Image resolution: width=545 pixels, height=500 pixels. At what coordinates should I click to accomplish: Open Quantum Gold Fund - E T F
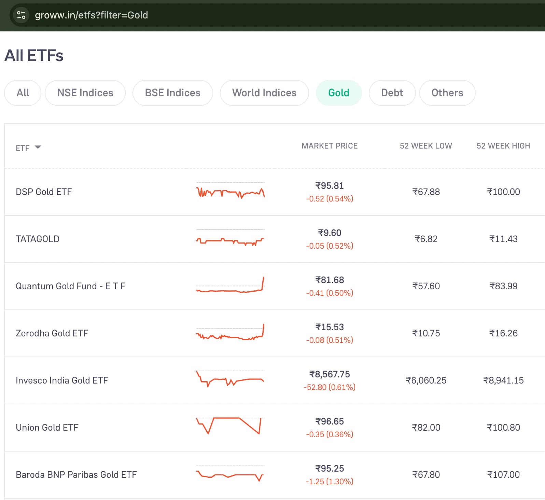(71, 286)
